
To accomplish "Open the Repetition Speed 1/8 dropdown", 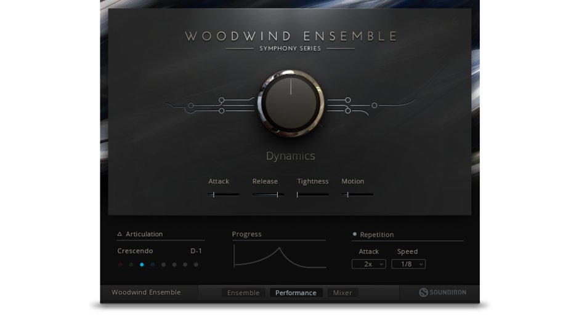I will [x=408, y=264].
